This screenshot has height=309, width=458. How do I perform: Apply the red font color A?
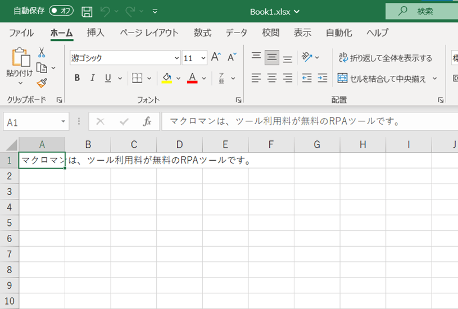[192, 78]
